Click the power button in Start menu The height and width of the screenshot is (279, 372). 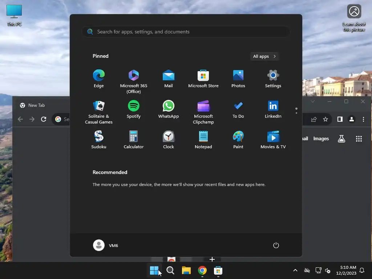tap(276, 245)
